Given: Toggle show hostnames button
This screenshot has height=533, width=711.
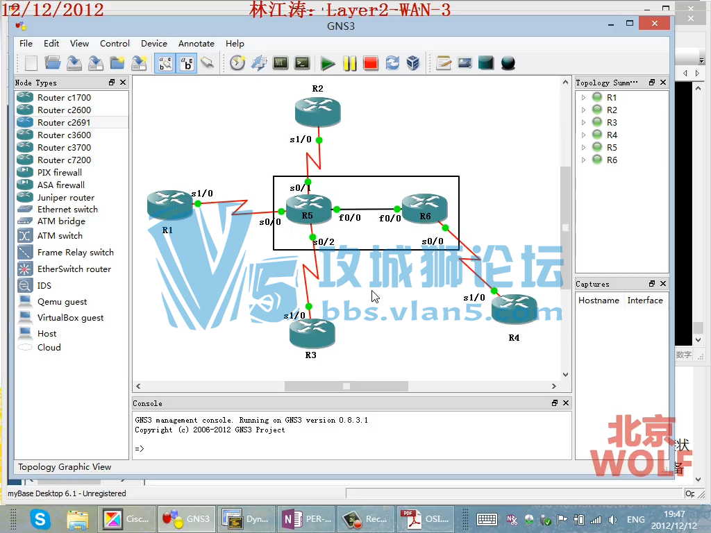Looking at the screenshot, I should pyautogui.click(x=186, y=64).
